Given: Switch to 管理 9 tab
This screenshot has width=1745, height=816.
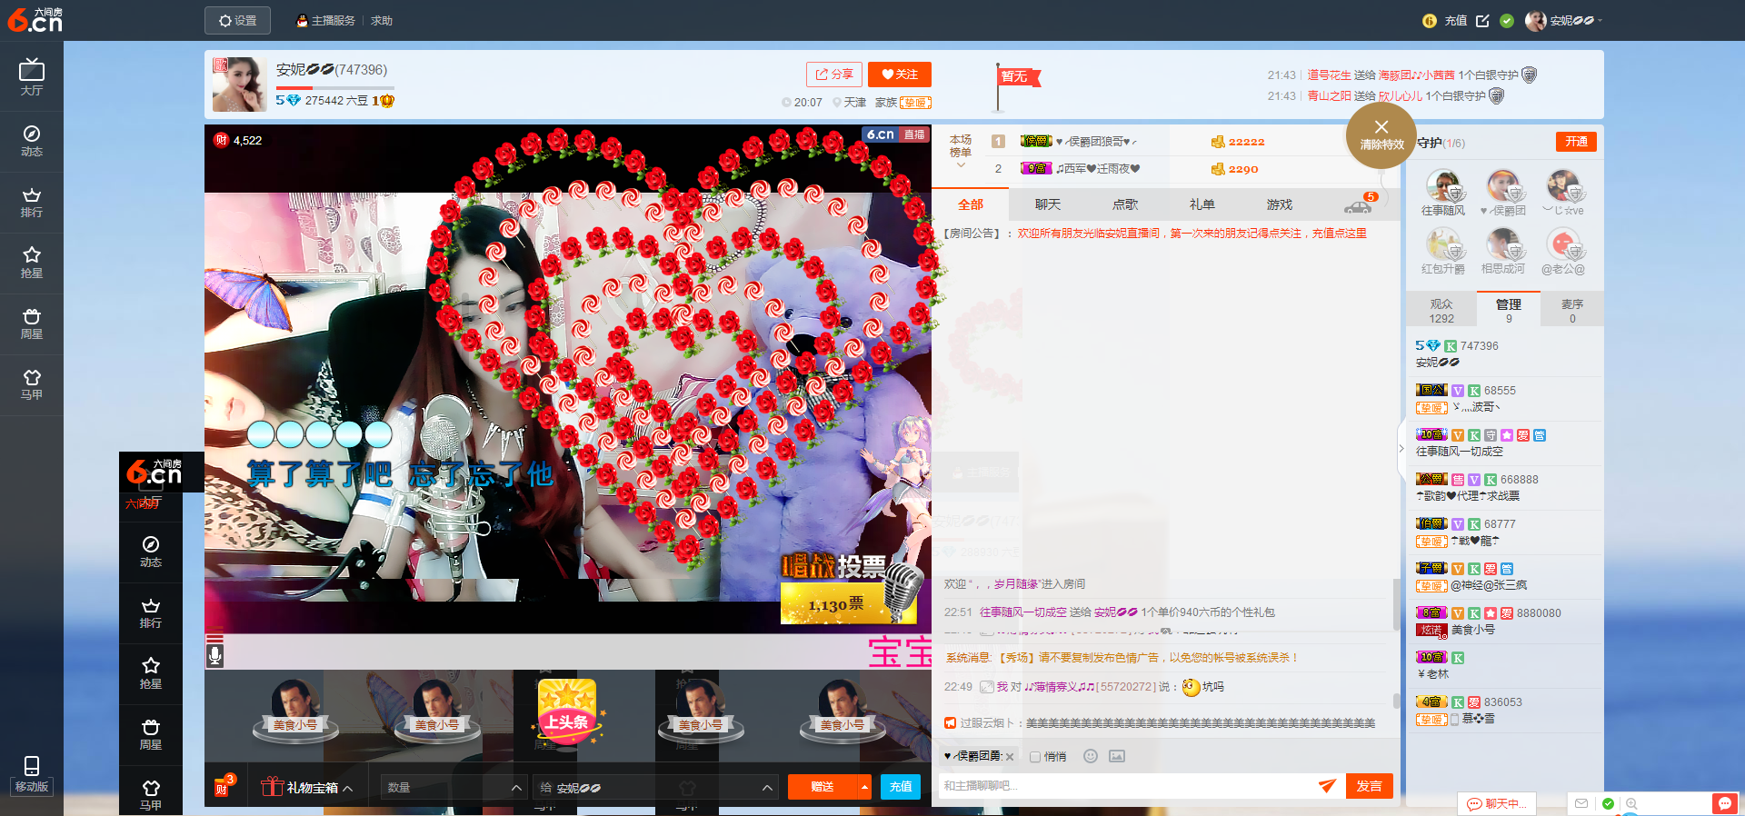Looking at the screenshot, I should tap(1509, 311).
